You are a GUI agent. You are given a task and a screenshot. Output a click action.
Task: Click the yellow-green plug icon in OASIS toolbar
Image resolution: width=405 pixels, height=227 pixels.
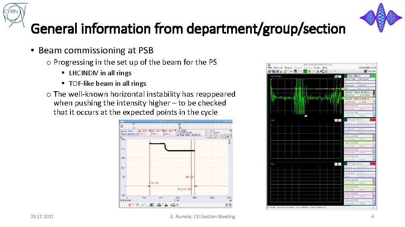point(286,71)
